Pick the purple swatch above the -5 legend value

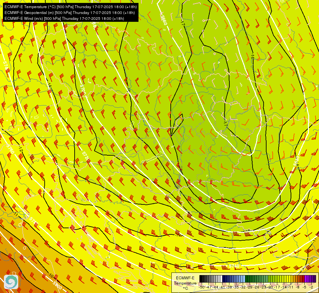[x=306, y=279]
